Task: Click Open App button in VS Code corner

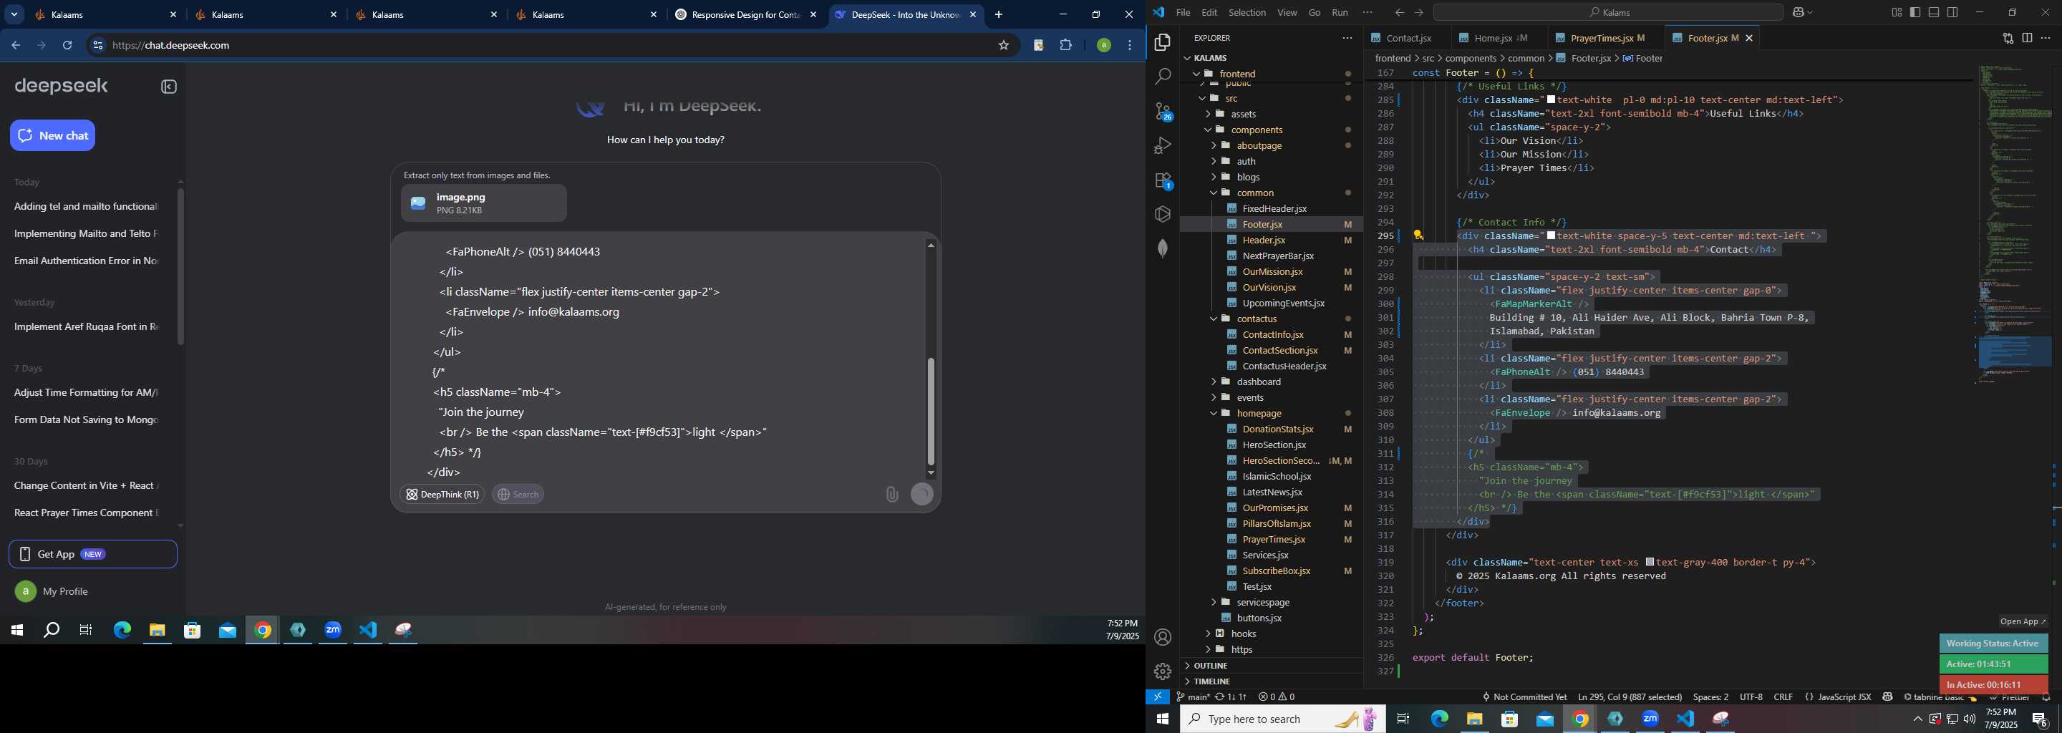Action: 2022,621
